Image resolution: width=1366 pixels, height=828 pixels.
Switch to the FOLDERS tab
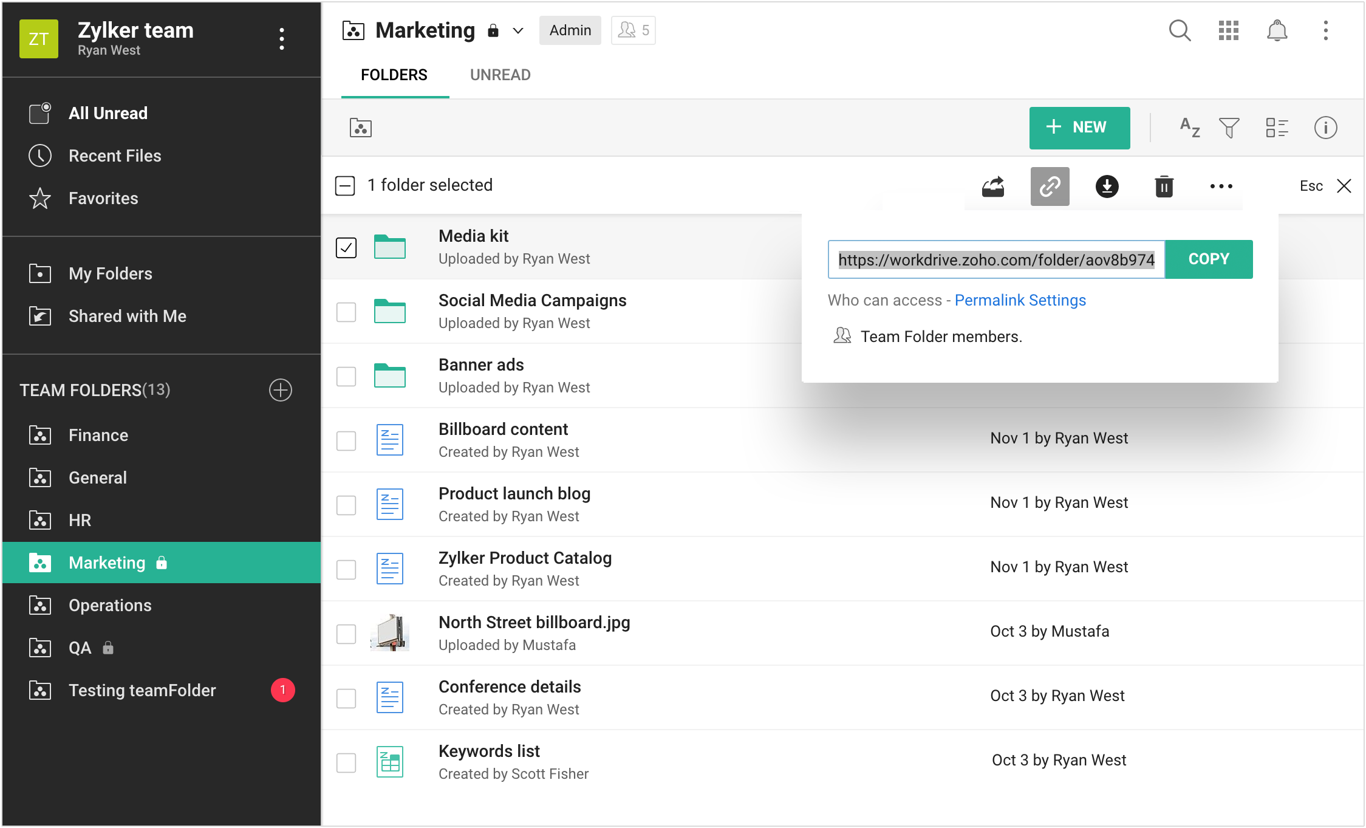click(394, 75)
